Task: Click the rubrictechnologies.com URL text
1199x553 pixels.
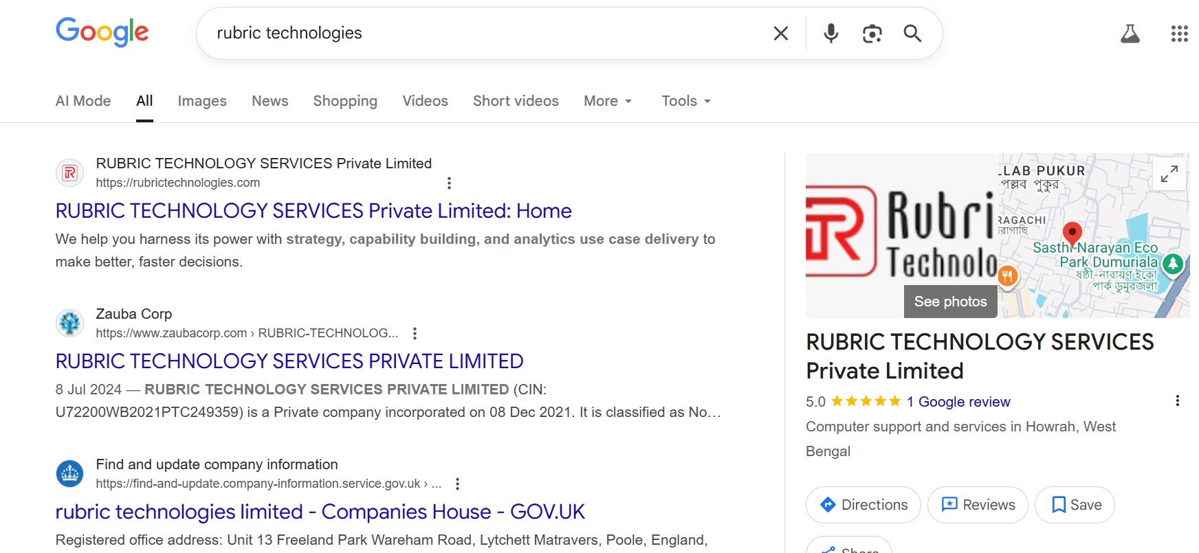Action: click(178, 183)
